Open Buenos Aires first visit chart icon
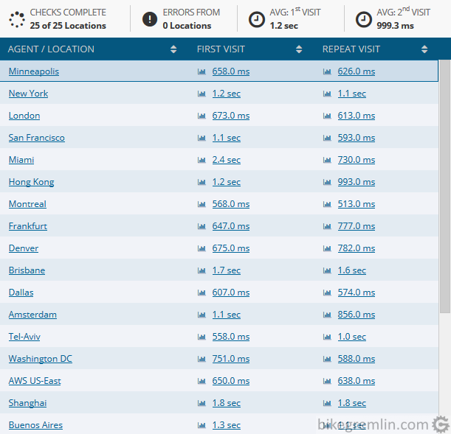The width and height of the screenshot is (451, 434). pos(202,425)
